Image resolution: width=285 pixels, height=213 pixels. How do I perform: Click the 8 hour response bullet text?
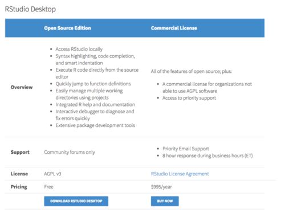point(207,155)
